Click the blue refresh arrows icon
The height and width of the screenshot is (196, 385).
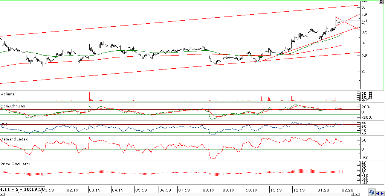(371, 191)
